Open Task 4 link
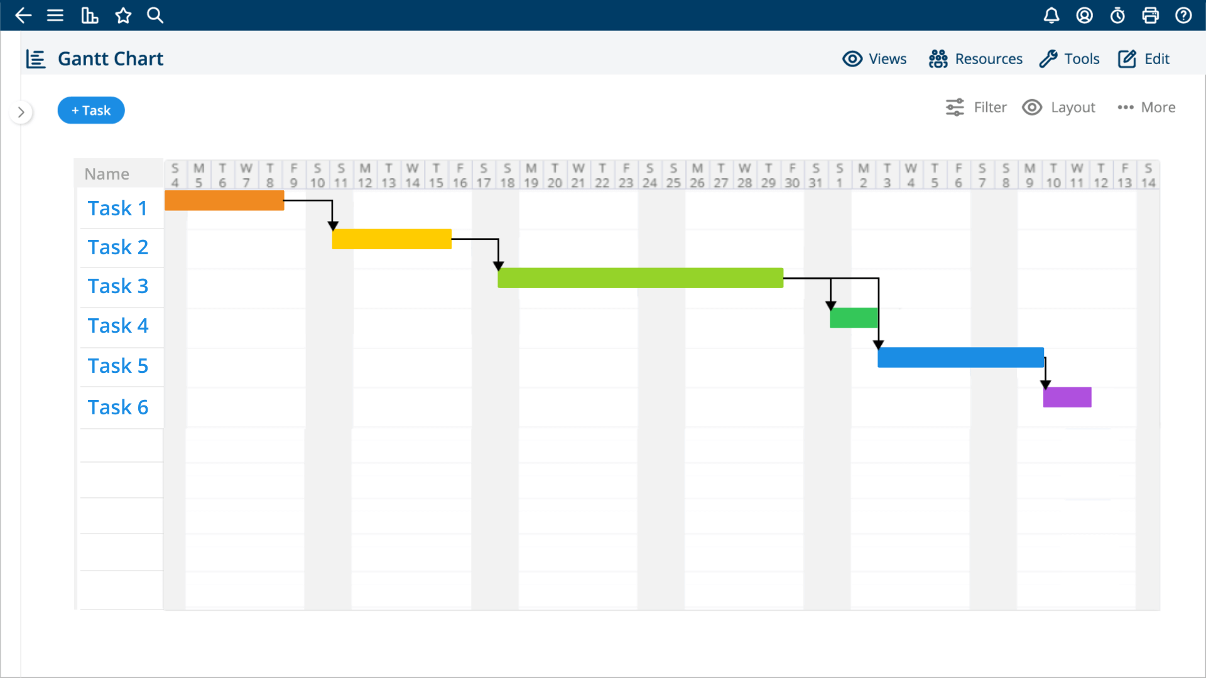This screenshot has height=678, width=1206. [118, 326]
